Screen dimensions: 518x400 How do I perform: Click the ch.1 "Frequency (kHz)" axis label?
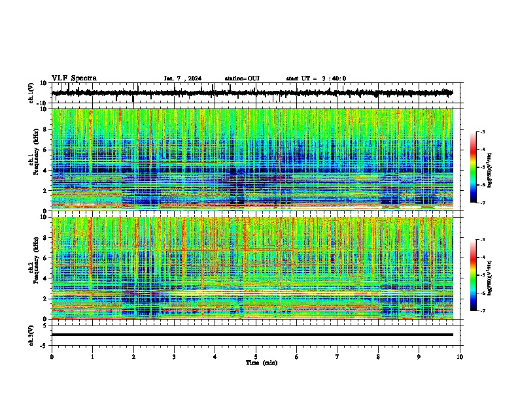tap(36, 152)
